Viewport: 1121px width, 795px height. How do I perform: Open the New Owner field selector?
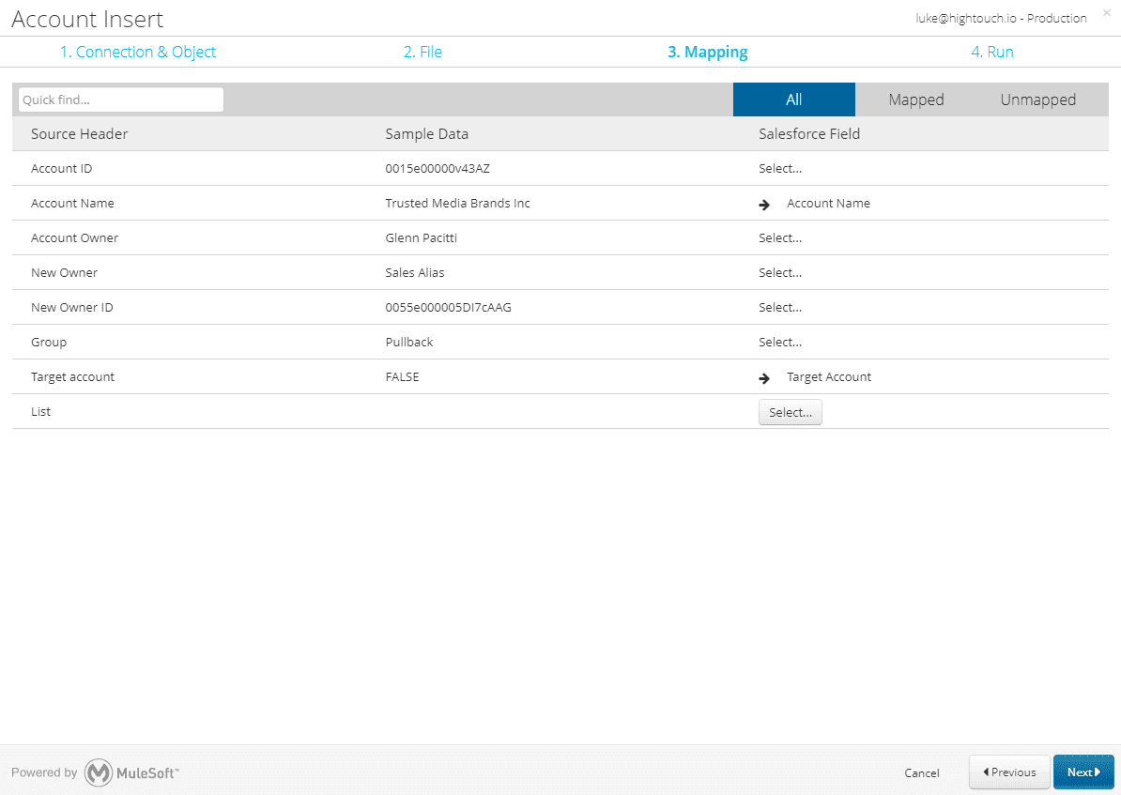[x=780, y=272]
